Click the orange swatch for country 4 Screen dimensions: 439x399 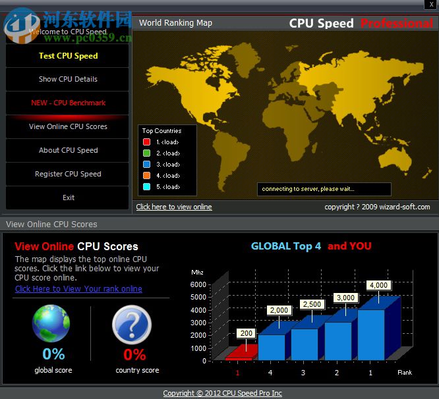(x=146, y=176)
